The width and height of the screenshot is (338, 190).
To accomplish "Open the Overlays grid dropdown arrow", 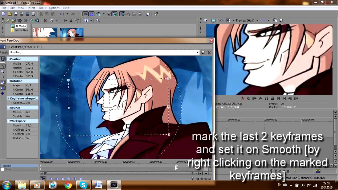I will point(269,20).
